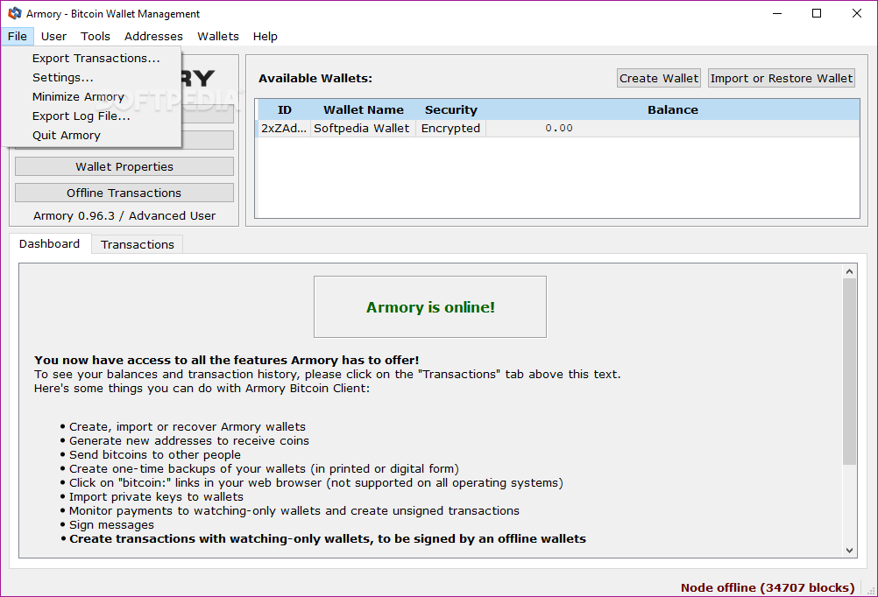Screen dimensions: 878x597
Task: Maximize the Armory window
Action: 817,13
